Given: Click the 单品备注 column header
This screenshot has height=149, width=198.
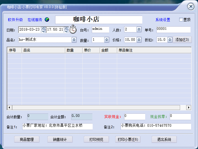Looking at the screenshot, I should tap(154, 50).
